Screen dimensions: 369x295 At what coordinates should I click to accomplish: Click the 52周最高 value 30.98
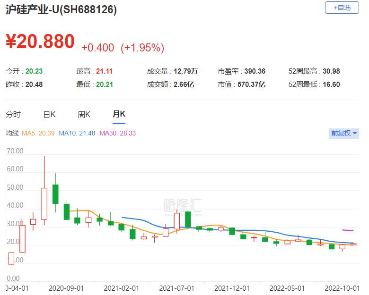click(x=331, y=71)
